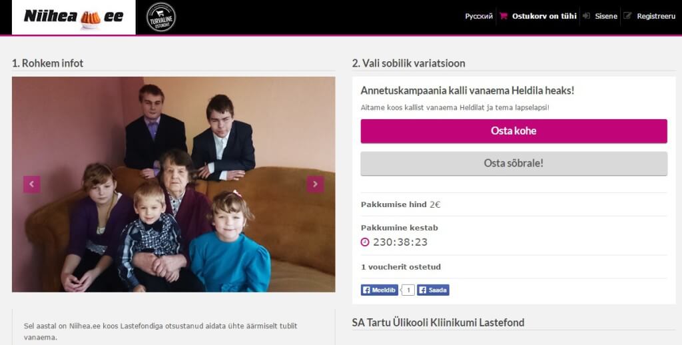The width and height of the screenshot is (682, 345).
Task: Click the Osta kohe button
Action: (x=513, y=131)
